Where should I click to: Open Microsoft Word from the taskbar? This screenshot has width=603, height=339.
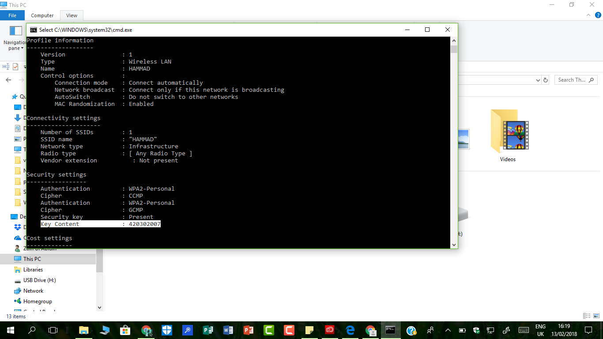tap(228, 330)
